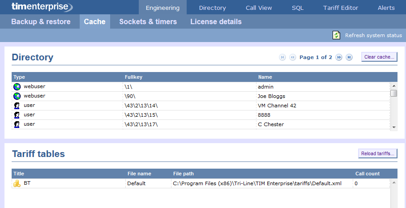Select the Sockets & timers sub-tab

click(148, 21)
